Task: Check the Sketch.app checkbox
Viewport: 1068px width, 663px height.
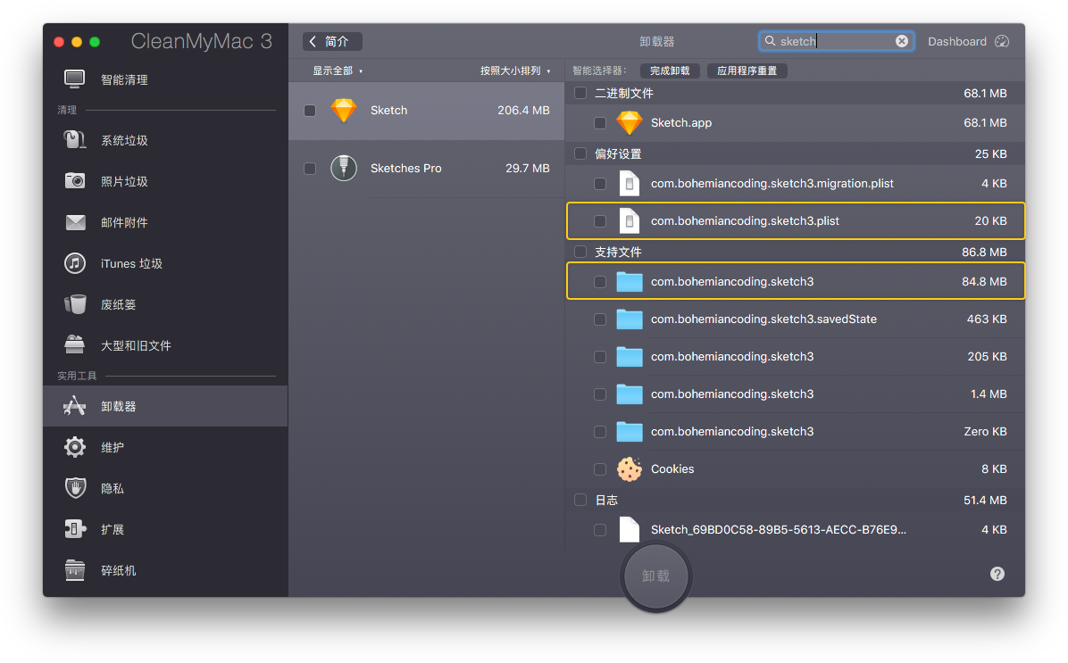Action: 600,122
